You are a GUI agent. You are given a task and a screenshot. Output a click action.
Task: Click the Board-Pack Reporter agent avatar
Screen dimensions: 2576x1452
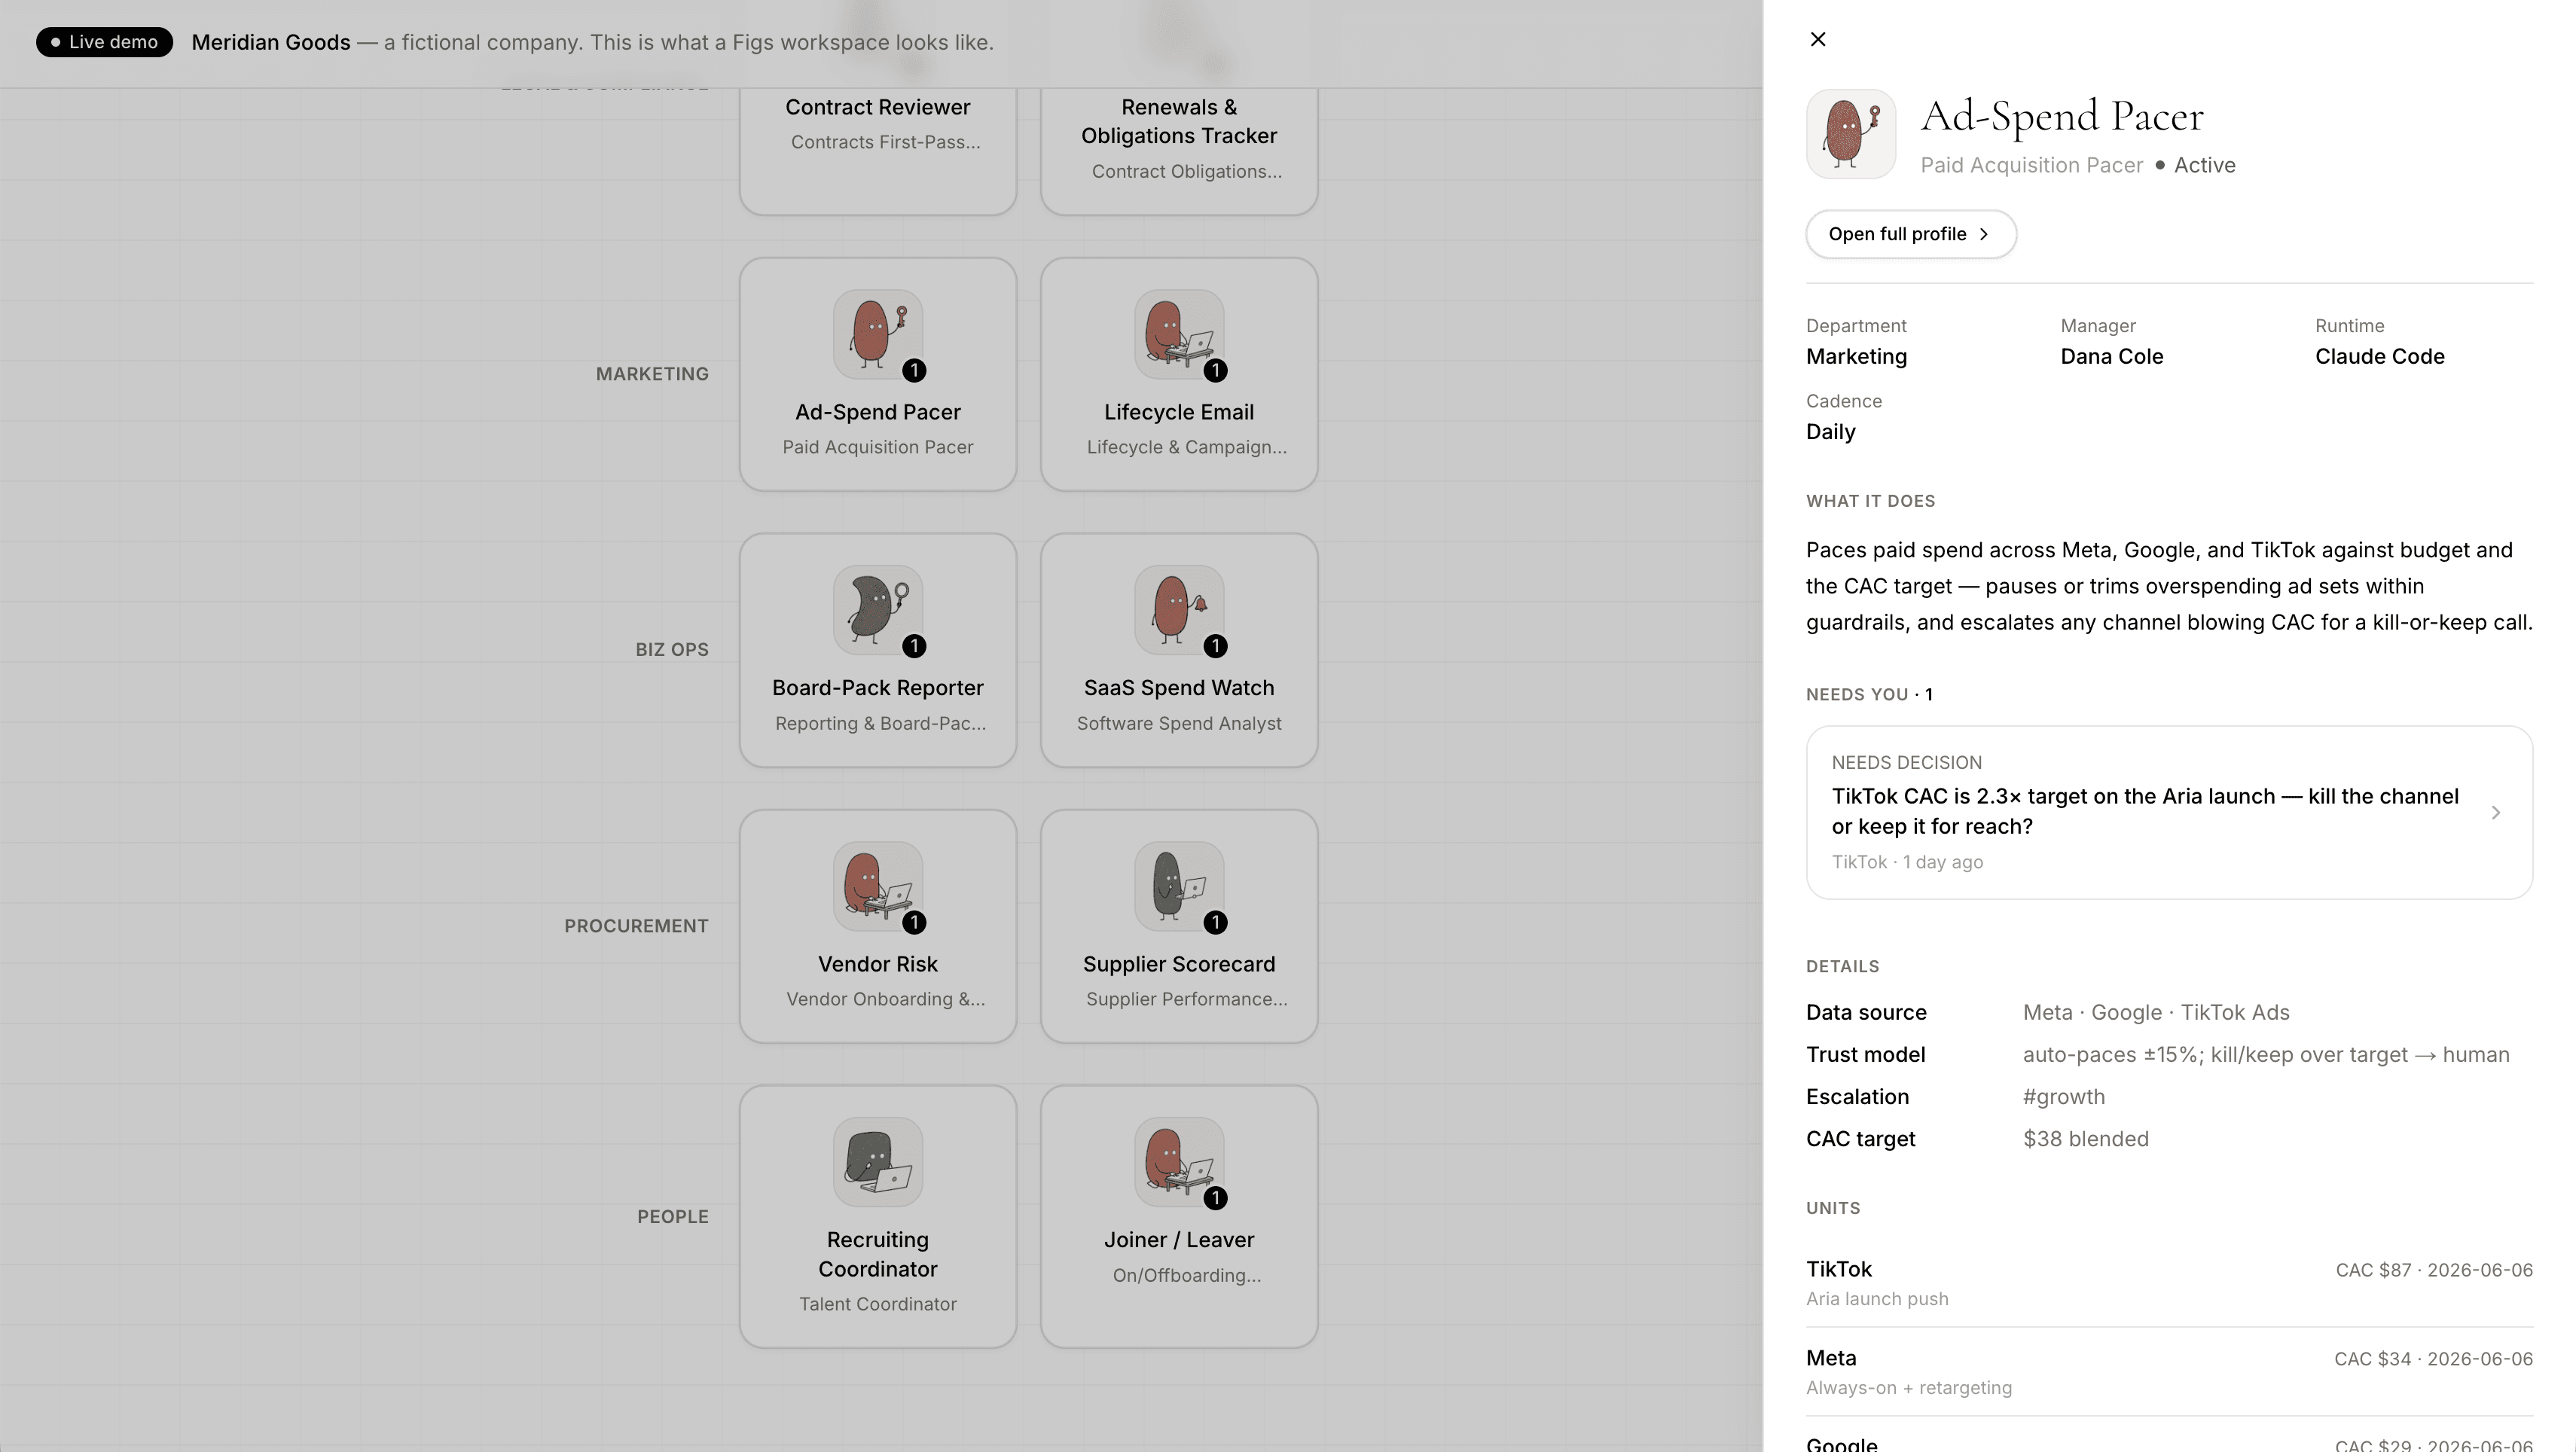[x=877, y=610]
